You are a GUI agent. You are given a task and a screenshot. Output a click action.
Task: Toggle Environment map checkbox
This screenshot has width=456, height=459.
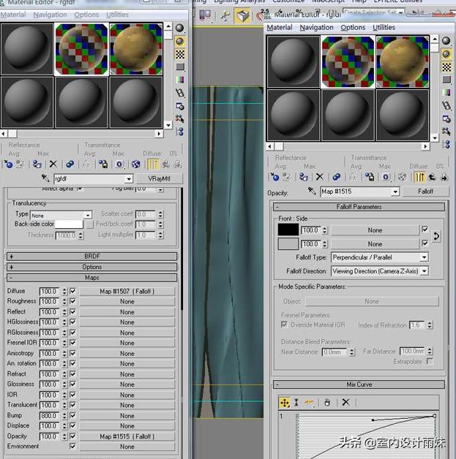pyautogui.click(x=72, y=447)
